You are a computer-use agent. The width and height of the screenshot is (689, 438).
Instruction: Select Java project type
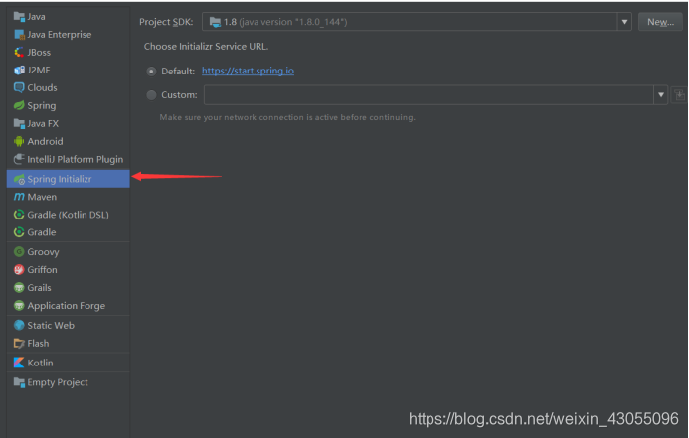(x=69, y=17)
